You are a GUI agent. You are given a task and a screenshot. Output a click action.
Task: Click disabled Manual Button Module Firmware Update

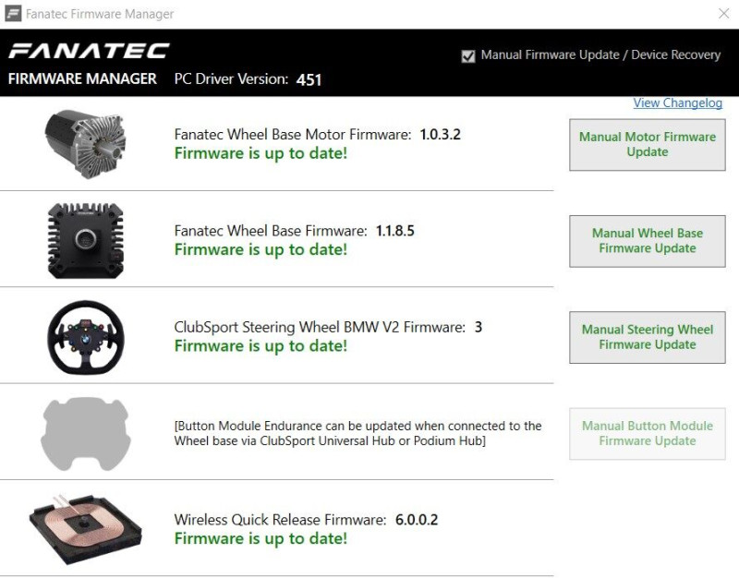pos(647,433)
